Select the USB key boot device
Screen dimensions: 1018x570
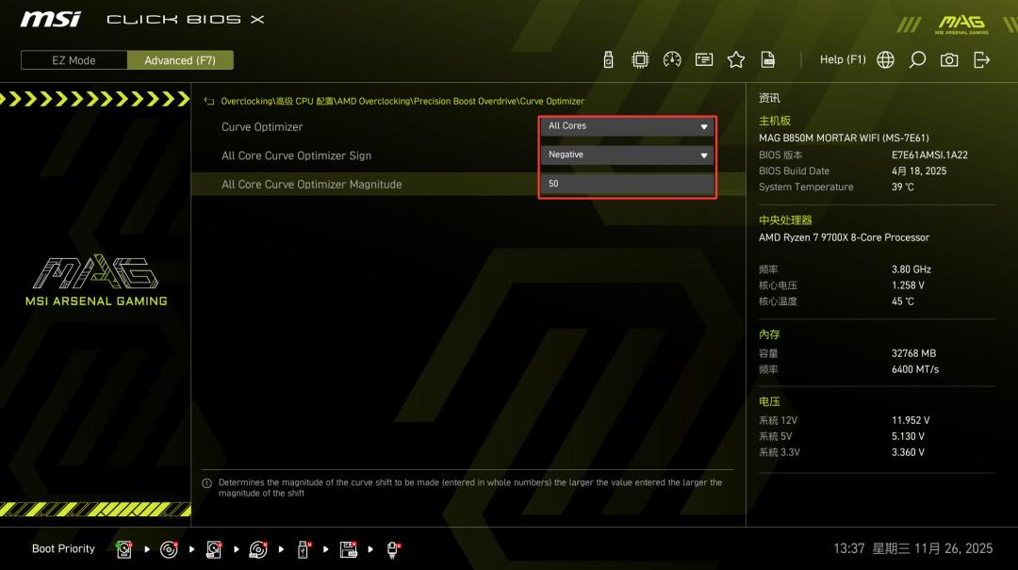304,549
